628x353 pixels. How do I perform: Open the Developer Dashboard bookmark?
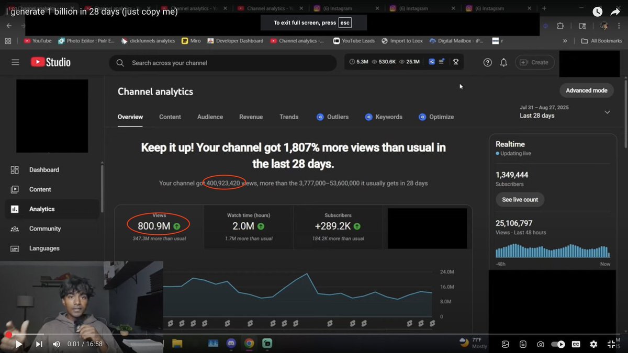[x=235, y=41]
